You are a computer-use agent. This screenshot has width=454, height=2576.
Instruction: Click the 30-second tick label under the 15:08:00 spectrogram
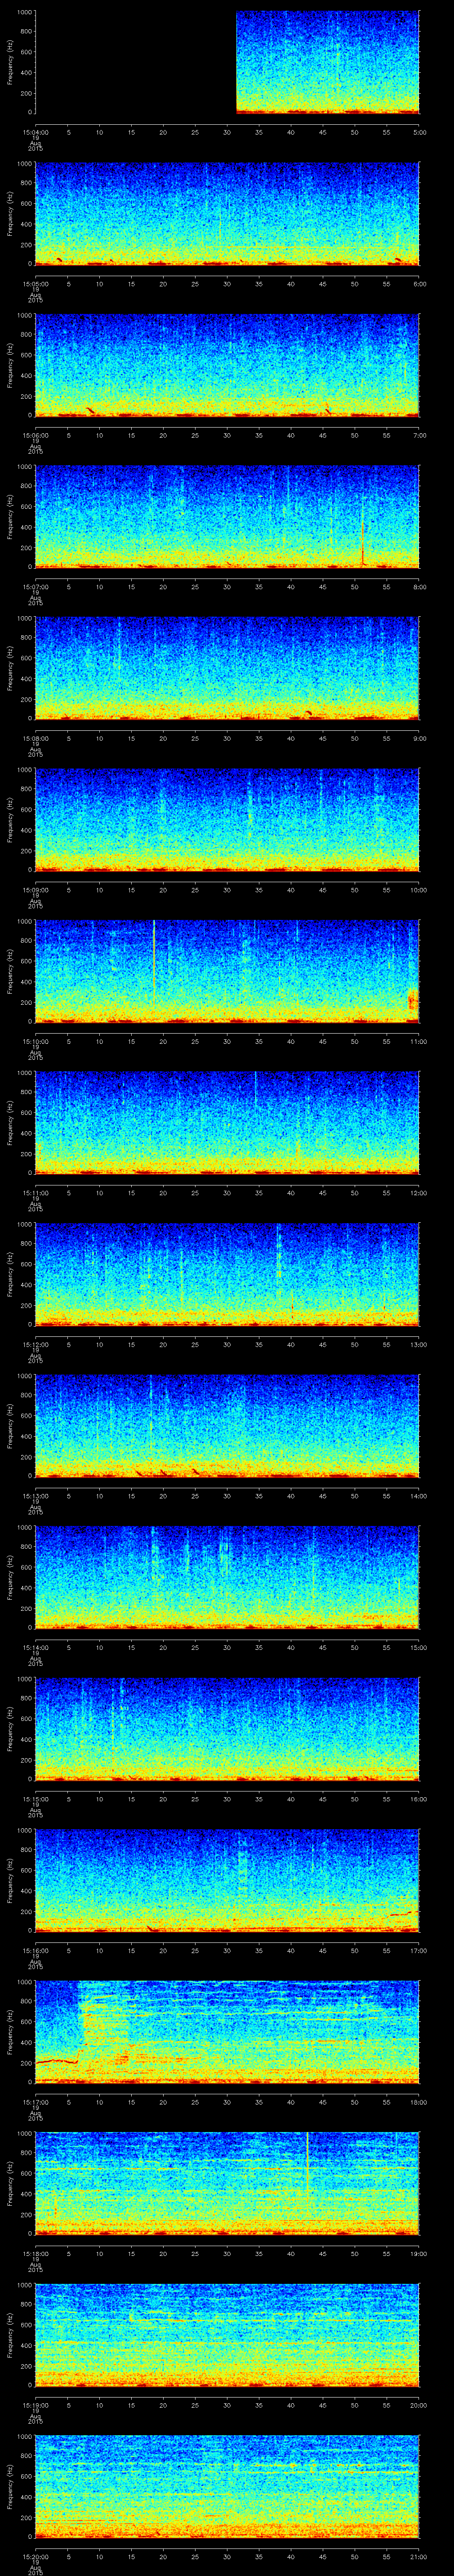pos(227,738)
